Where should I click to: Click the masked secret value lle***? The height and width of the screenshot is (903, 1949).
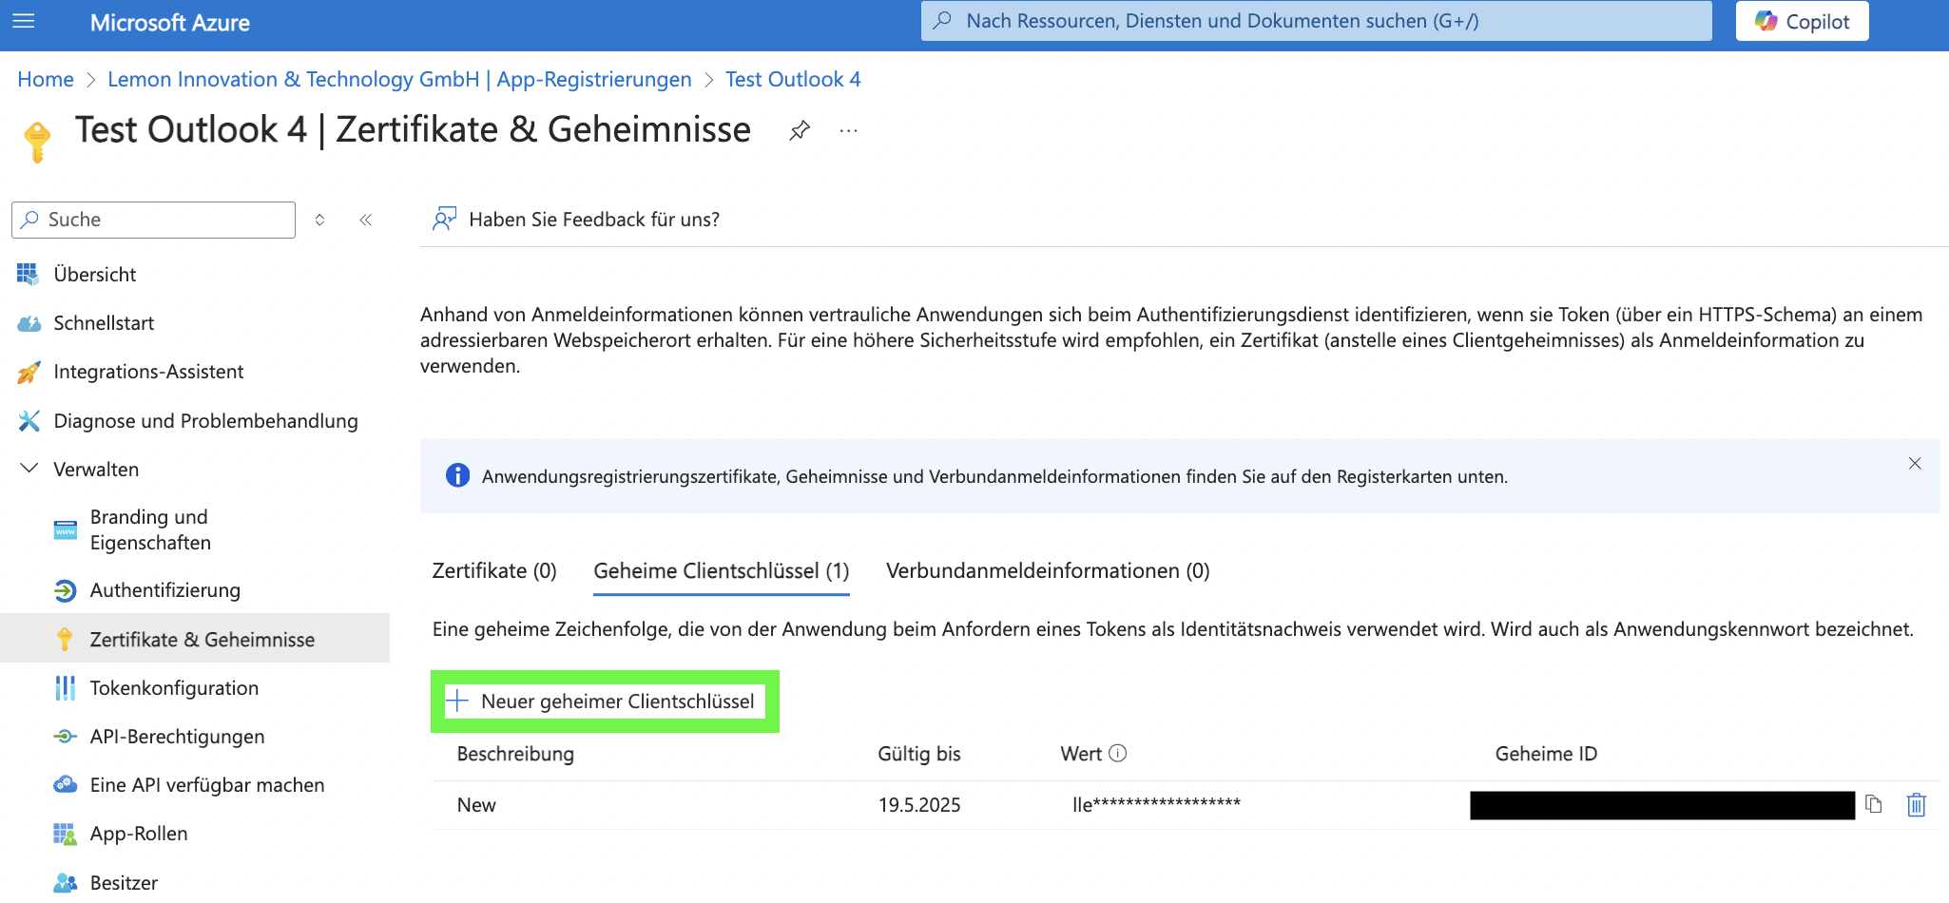pos(1156,804)
